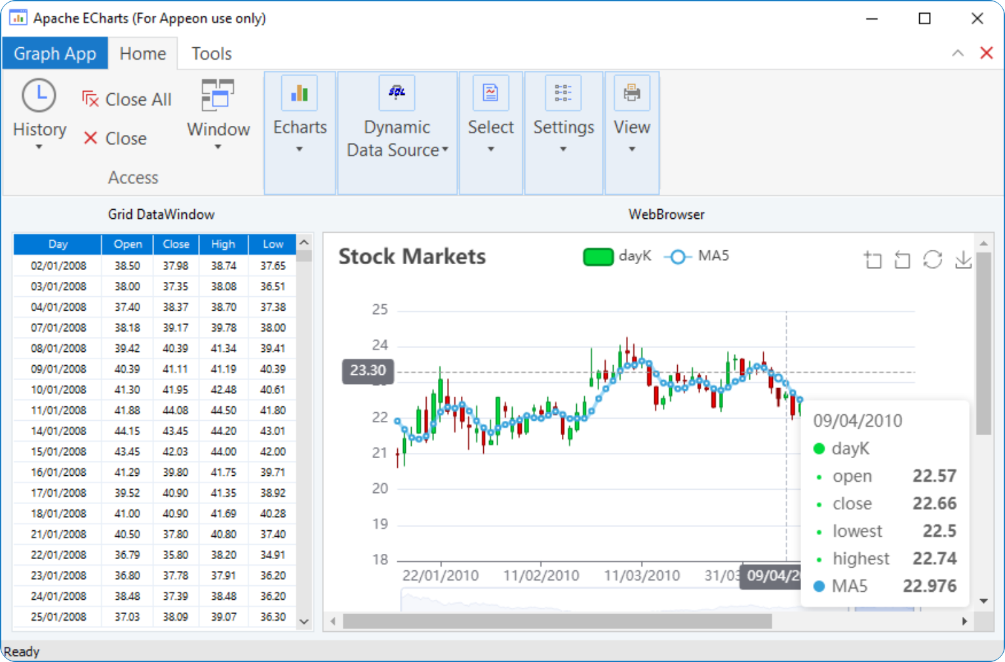Expand the Echarts dropdown arrow

click(300, 149)
